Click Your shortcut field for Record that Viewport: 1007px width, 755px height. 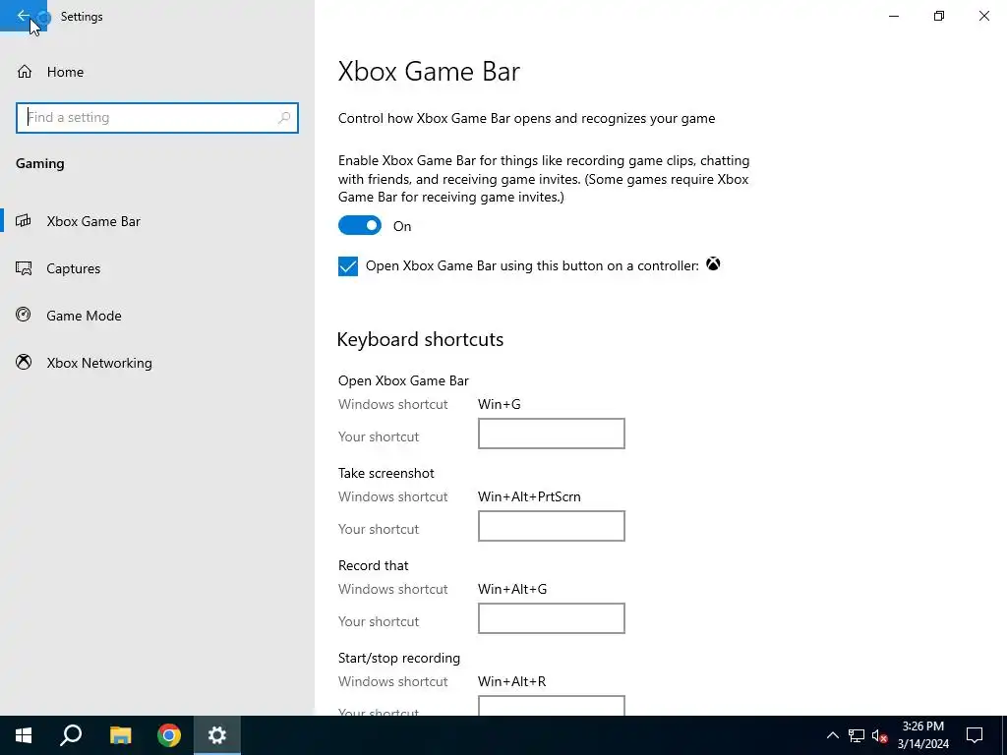551,618
